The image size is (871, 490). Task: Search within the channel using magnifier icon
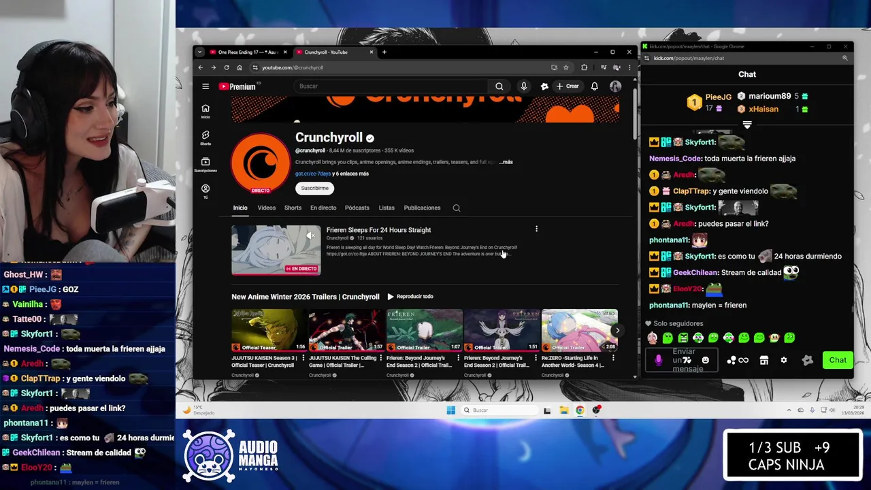(457, 208)
